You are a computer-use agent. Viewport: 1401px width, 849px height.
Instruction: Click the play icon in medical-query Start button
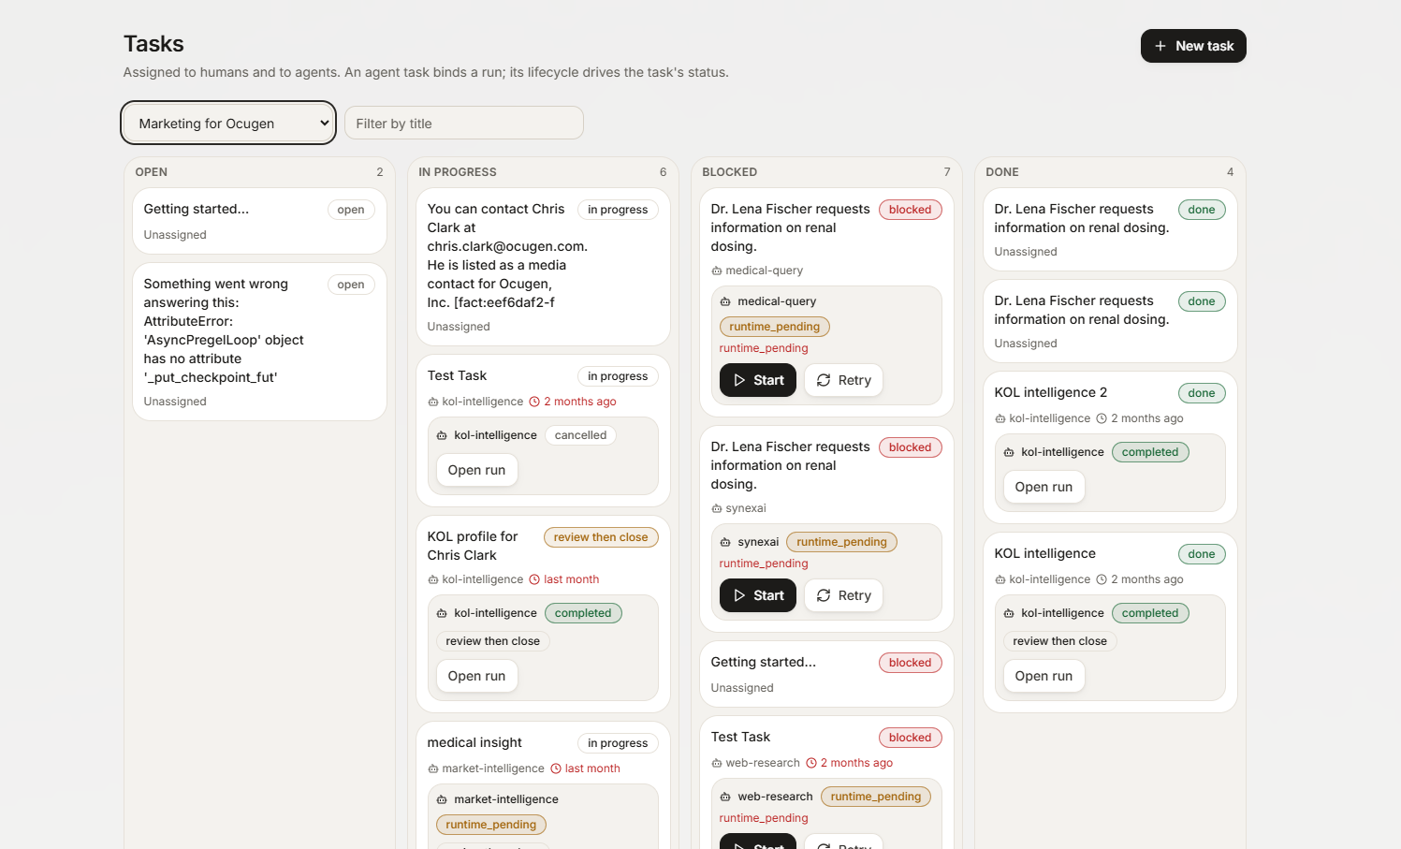(739, 380)
